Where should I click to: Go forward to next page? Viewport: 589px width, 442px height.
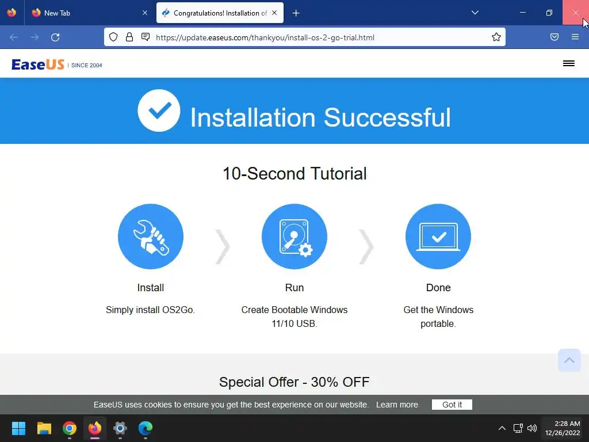pyautogui.click(x=35, y=37)
